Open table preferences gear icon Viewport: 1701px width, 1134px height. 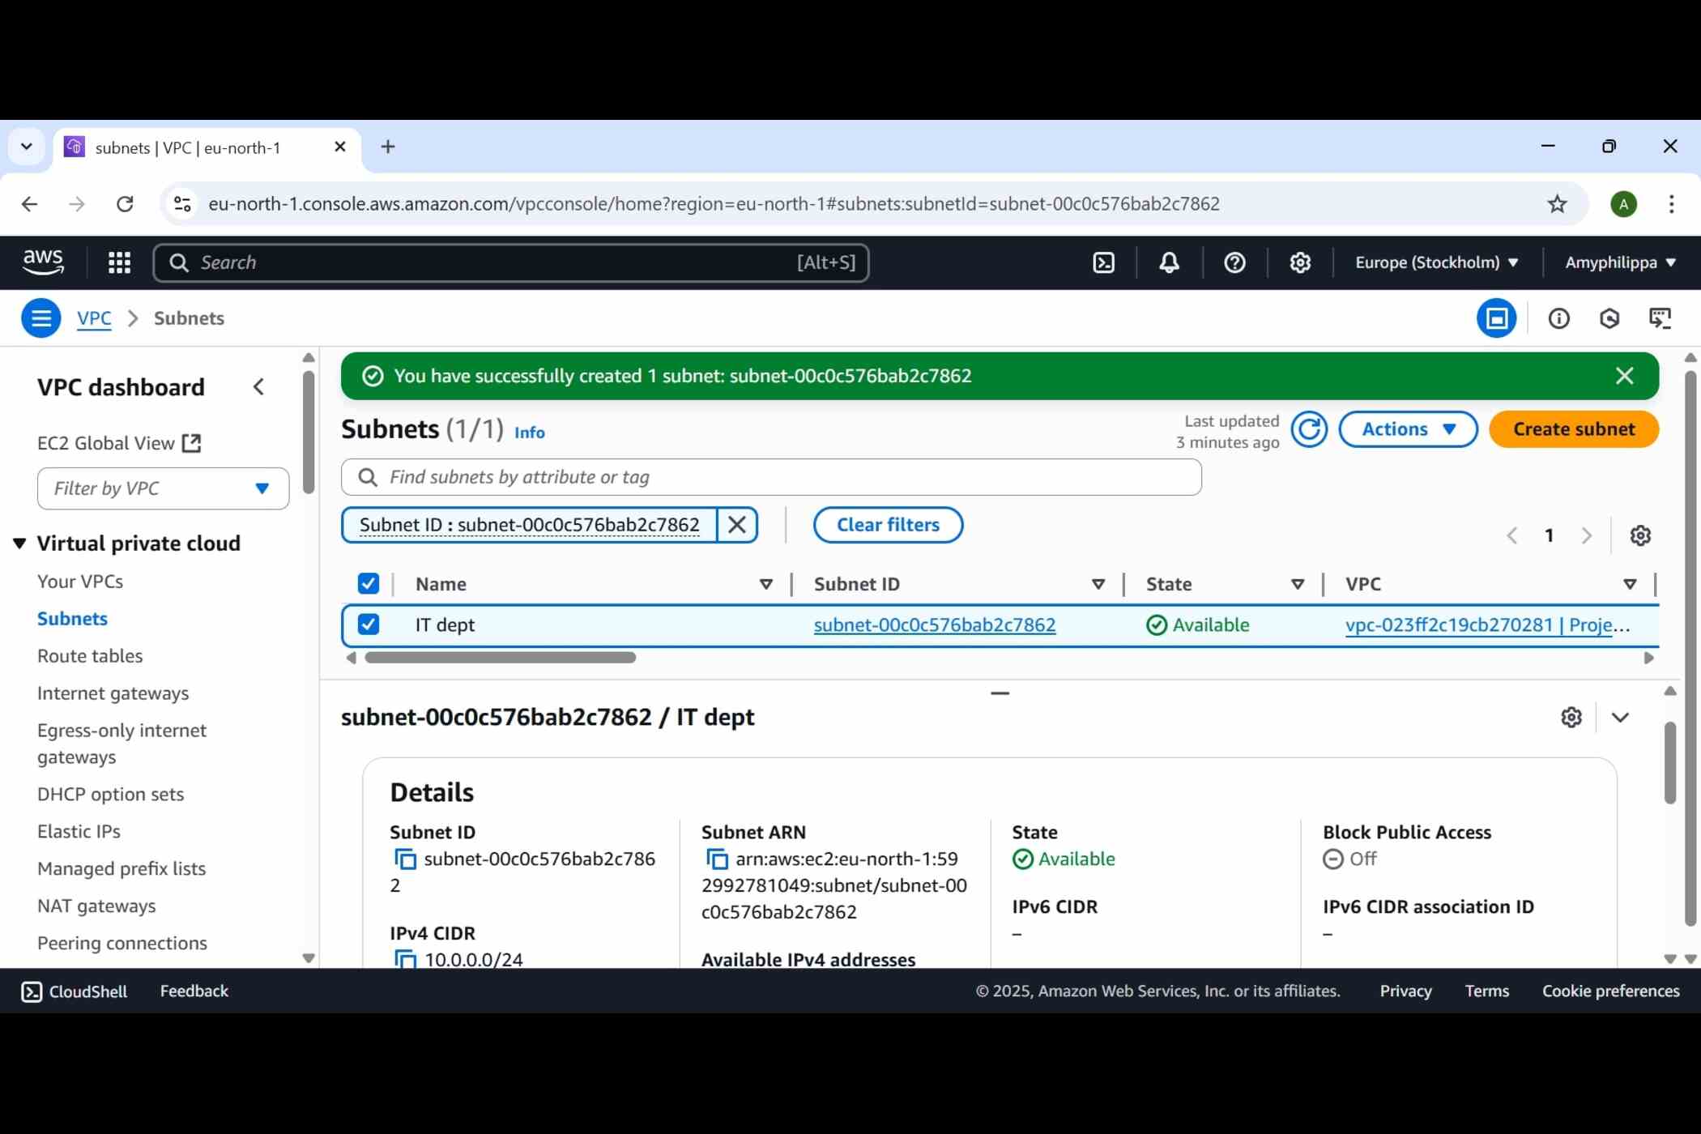(x=1640, y=535)
